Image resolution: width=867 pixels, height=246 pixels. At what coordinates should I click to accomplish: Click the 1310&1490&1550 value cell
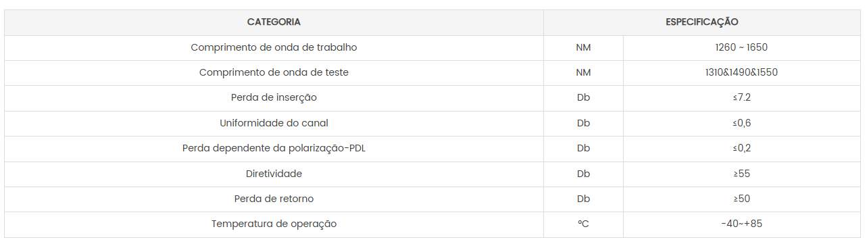pyautogui.click(x=742, y=73)
